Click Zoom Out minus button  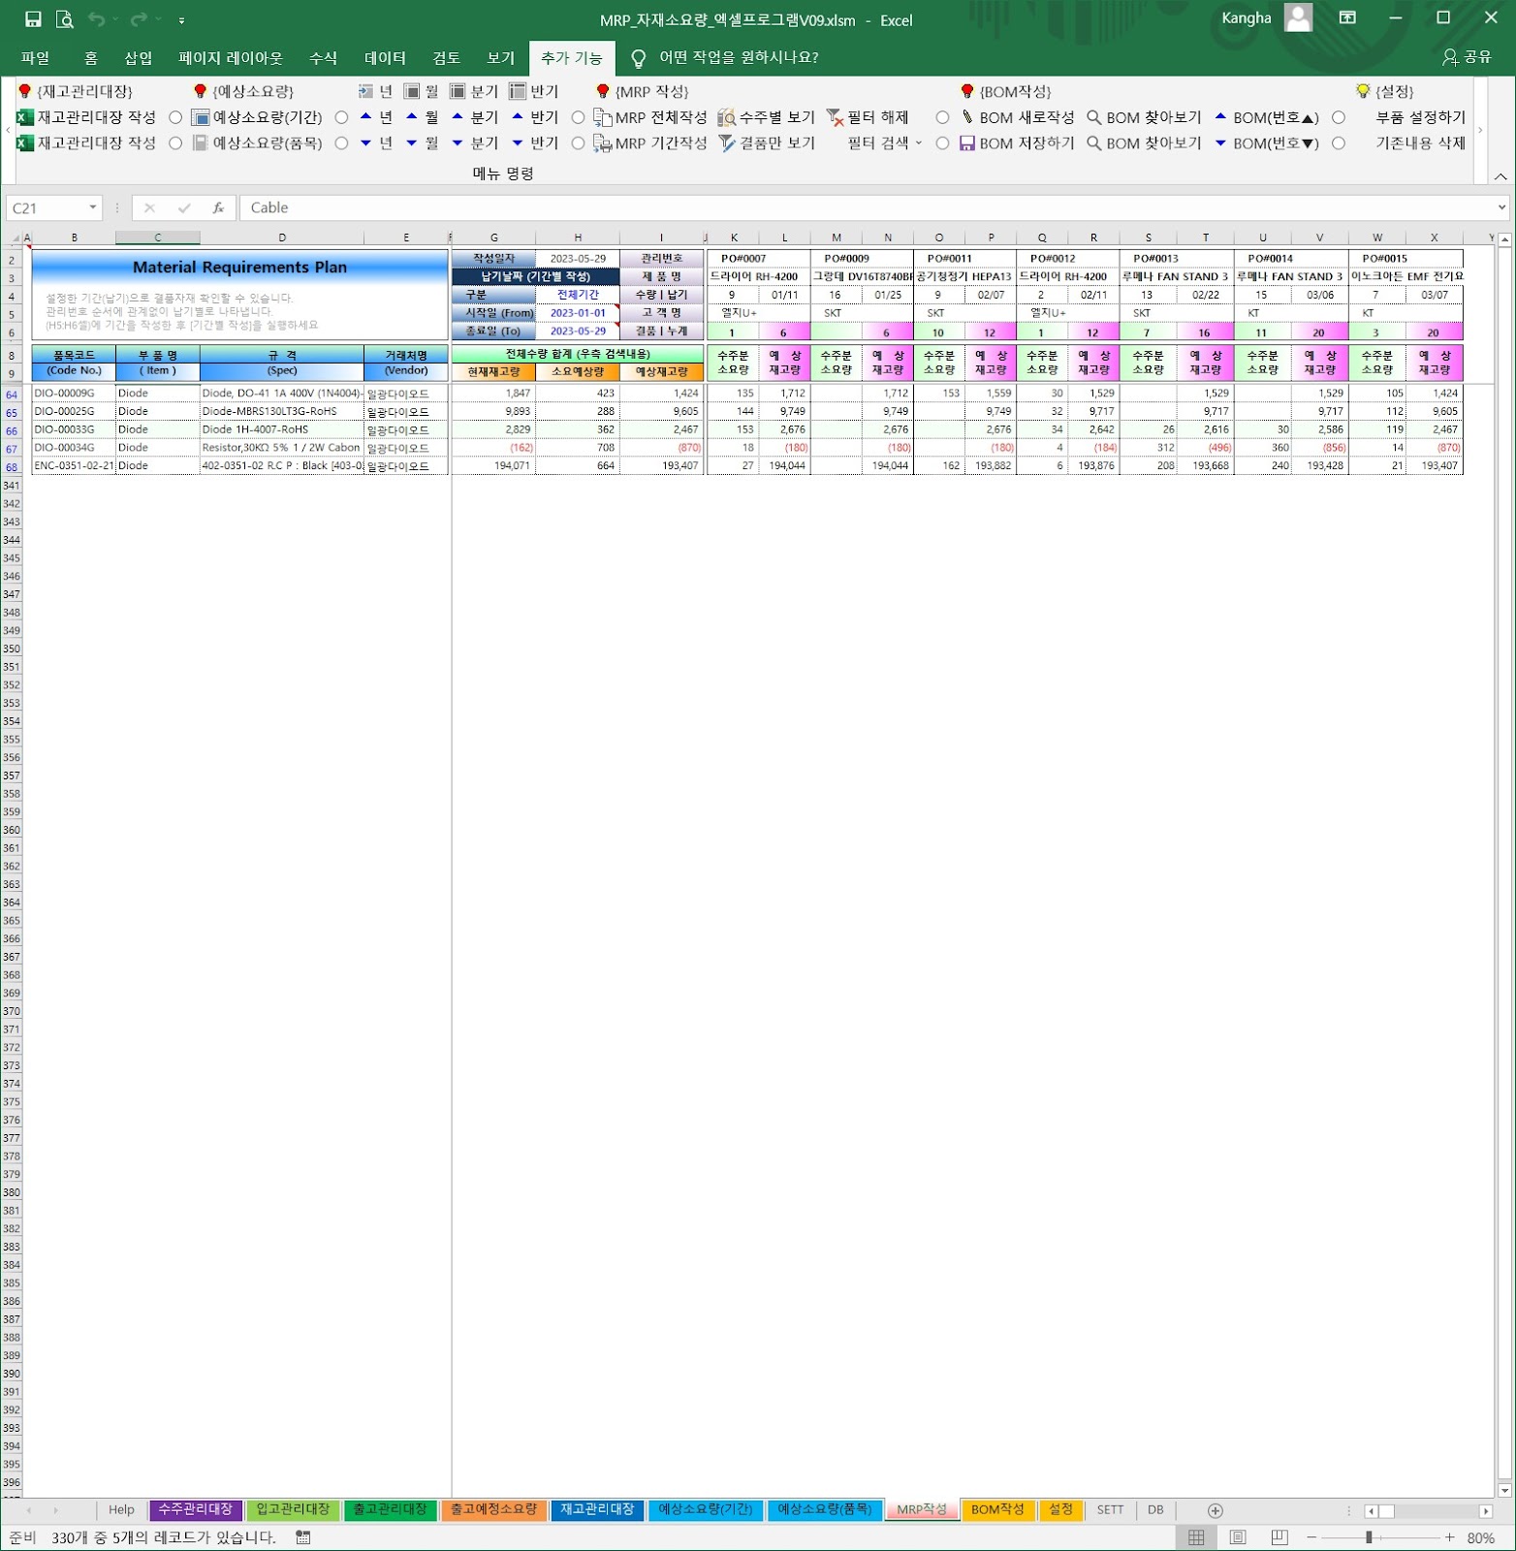[x=1311, y=1537]
